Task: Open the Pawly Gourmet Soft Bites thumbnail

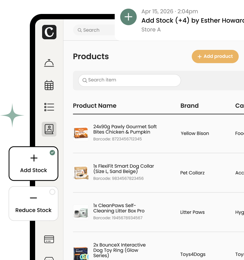Action: click(81, 133)
